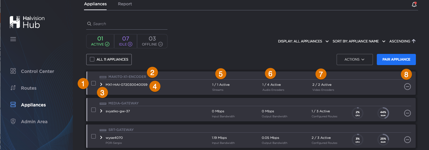Select the MX1-HAI-072030040059 appliance checkbox
Viewport: 429px width, 150px height.
tap(94, 83)
